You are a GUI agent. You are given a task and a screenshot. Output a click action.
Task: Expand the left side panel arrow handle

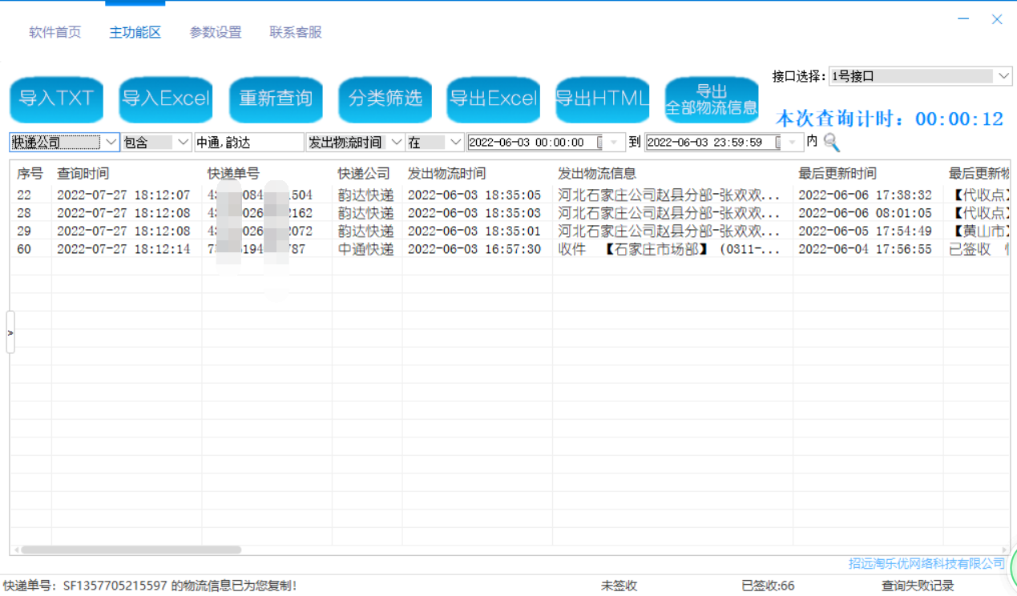coord(10,332)
